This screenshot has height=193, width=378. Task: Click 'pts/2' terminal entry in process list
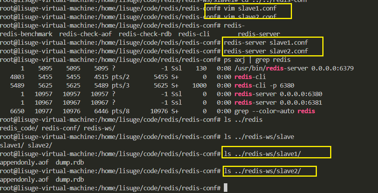pos(121,77)
